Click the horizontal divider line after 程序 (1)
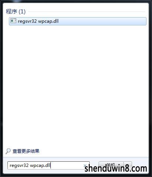Image resolution: width=152 pixels, height=177 pixels. click(x=87, y=12)
